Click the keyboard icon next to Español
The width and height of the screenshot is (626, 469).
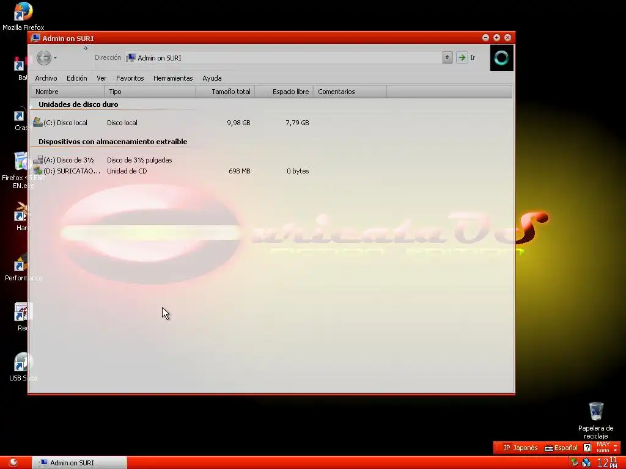(x=549, y=448)
